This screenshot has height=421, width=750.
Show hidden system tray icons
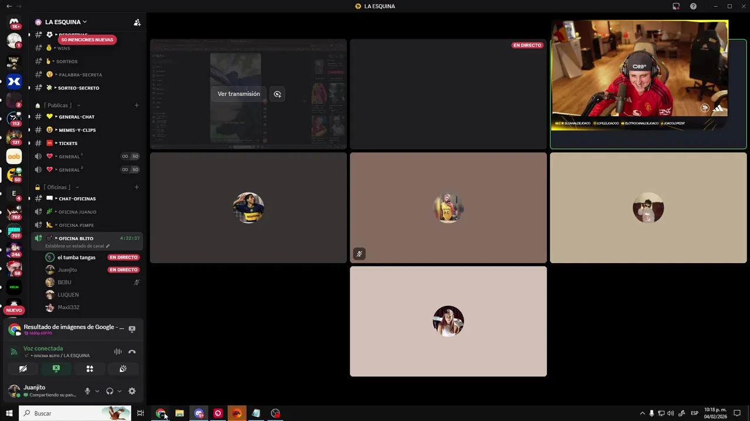click(x=642, y=413)
